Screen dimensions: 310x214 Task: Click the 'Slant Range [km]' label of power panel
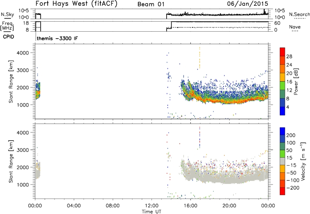[x=11, y=82]
